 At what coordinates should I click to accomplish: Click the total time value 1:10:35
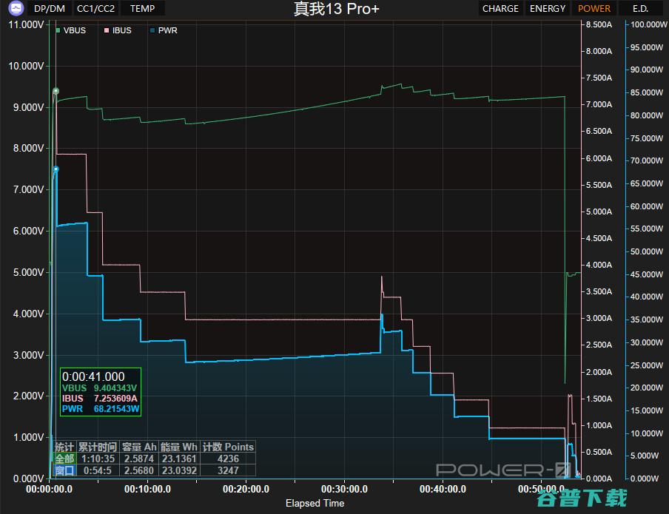click(x=98, y=459)
